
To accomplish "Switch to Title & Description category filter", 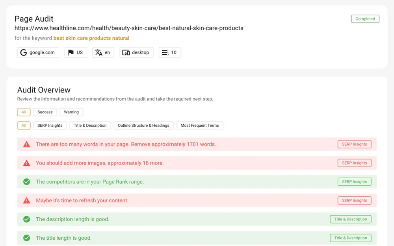I will [x=90, y=126].
